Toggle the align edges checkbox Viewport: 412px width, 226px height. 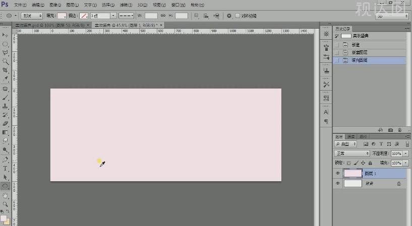(x=238, y=16)
